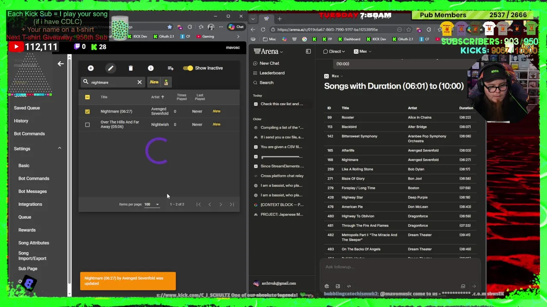
Task: Click back arrow in Arena browser
Action: click(x=253, y=29)
